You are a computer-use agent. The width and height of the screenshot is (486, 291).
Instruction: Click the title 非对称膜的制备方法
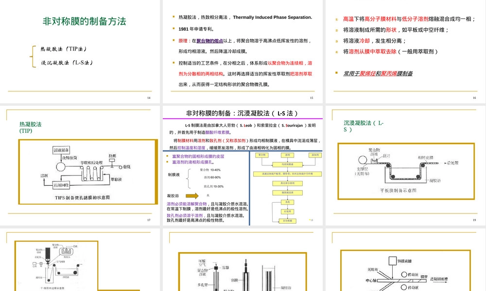click(84, 21)
